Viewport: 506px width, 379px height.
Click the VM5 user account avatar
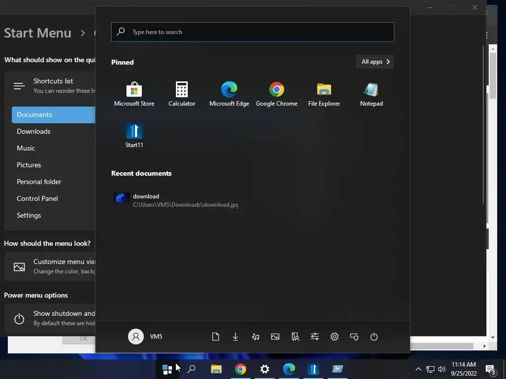click(136, 337)
